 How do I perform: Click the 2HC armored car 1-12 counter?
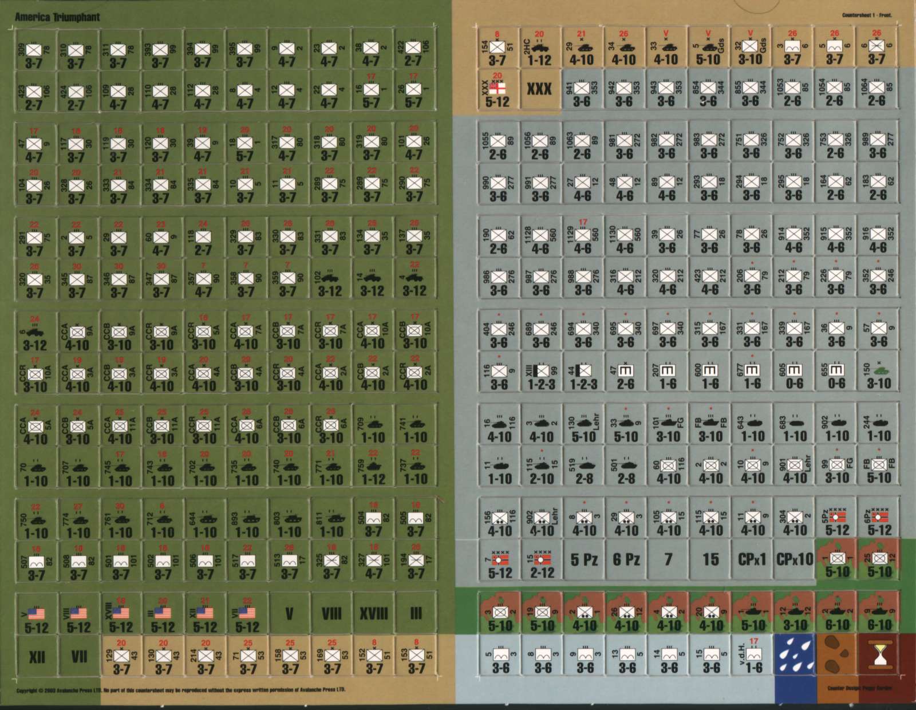pos(539,48)
